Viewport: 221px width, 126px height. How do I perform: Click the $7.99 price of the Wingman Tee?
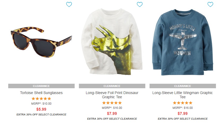[182, 114]
